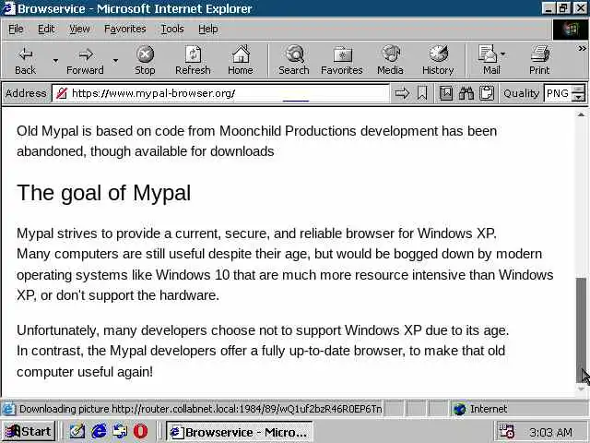Click the Quality PNG field
The width and height of the screenshot is (590, 443).
point(557,93)
